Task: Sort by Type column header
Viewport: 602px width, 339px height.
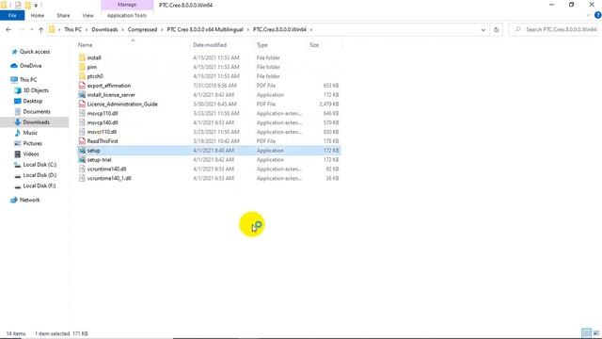Action: 262,45
